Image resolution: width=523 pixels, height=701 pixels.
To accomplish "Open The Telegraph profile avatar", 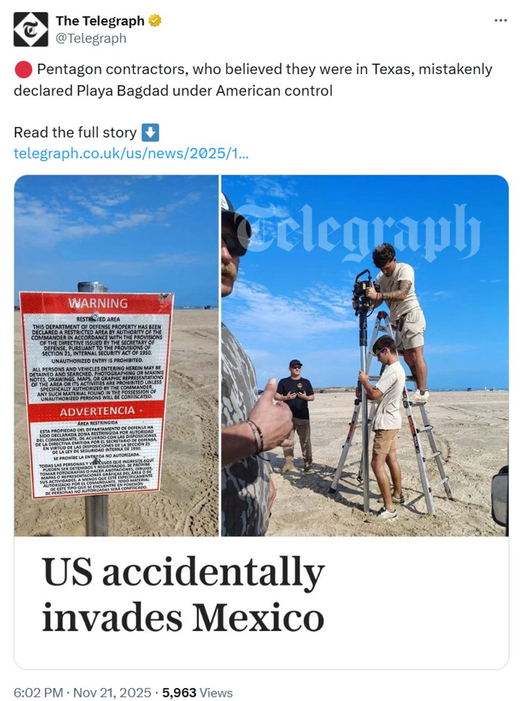I will coord(31,29).
